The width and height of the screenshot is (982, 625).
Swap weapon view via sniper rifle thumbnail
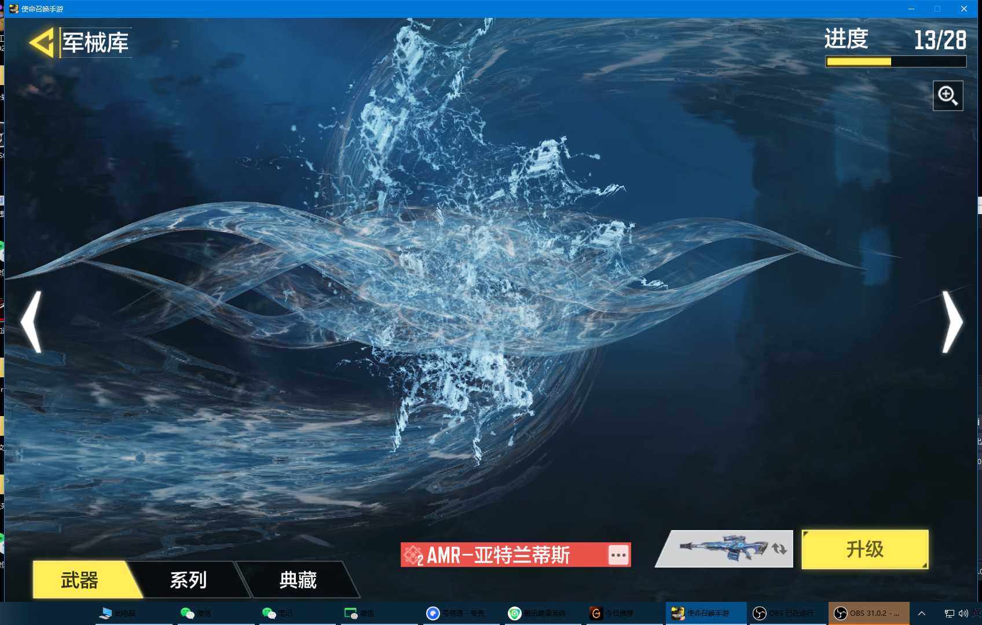click(723, 548)
